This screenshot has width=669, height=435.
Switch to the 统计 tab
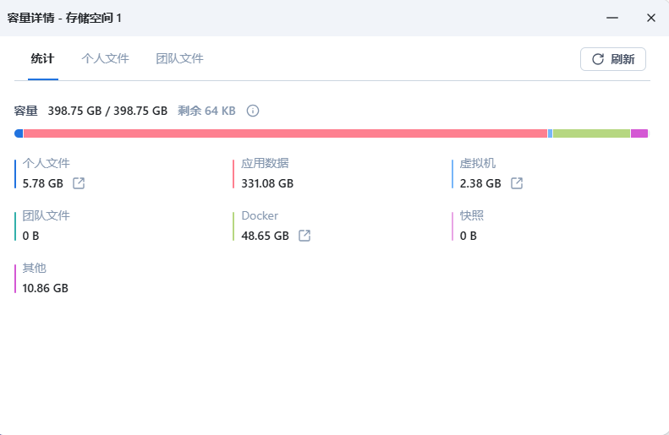click(x=42, y=59)
